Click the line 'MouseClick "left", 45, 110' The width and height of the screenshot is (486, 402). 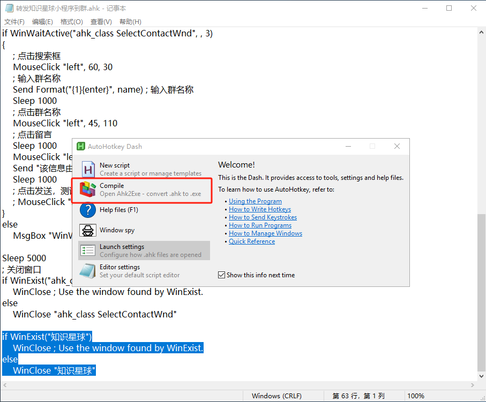click(x=65, y=123)
